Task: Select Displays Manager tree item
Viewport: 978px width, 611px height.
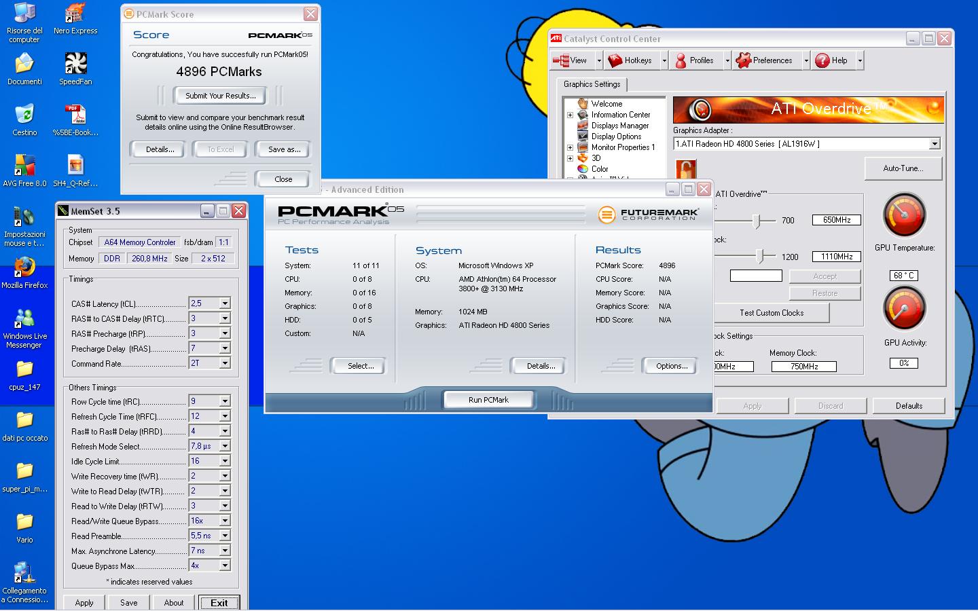Action: 620,126
